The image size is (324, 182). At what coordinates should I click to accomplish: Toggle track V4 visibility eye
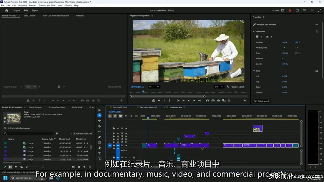(126, 136)
